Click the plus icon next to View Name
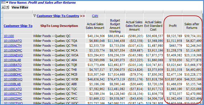 pyautogui.click(x=7, y=3)
